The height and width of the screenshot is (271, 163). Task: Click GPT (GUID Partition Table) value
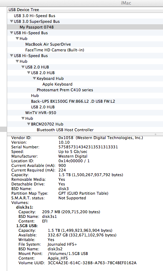83,193
